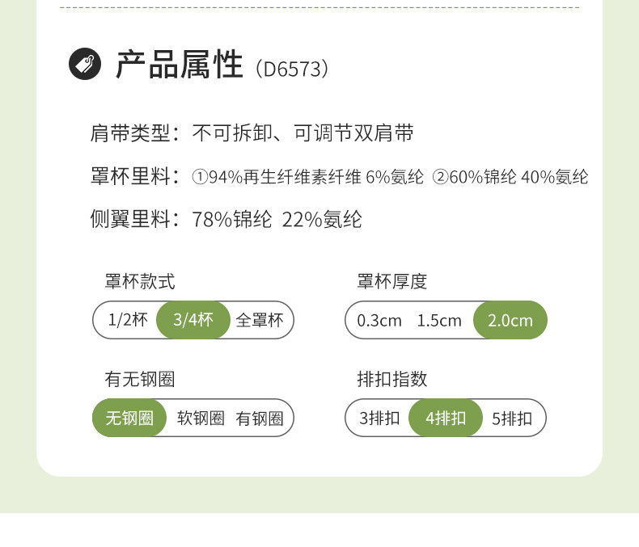Click the 肩带类型 attribute line
The image size is (639, 547).
[x=252, y=133]
